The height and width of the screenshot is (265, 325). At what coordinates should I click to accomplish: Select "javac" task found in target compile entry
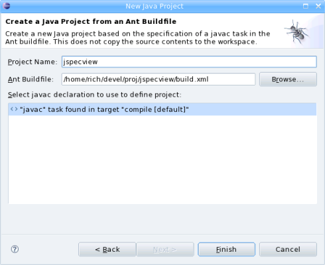[x=162, y=109]
